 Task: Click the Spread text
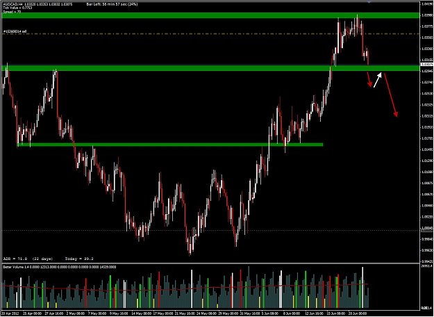[12, 12]
